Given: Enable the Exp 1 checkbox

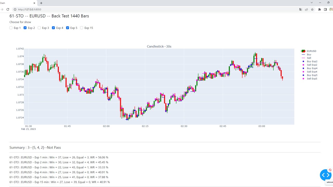Looking at the screenshot, I should point(11,28).
